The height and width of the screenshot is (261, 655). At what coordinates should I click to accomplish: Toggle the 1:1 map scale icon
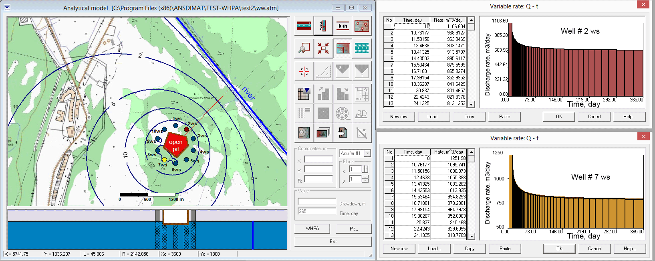343,49
